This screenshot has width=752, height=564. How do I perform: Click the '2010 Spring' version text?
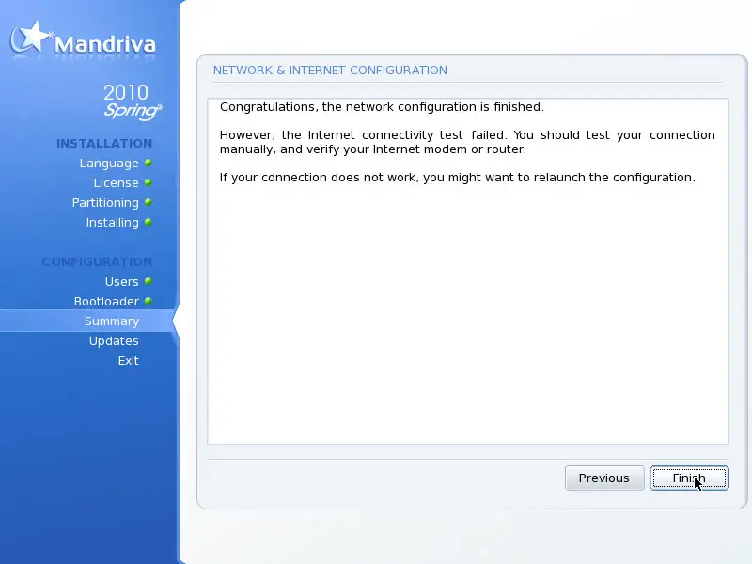[x=133, y=102]
